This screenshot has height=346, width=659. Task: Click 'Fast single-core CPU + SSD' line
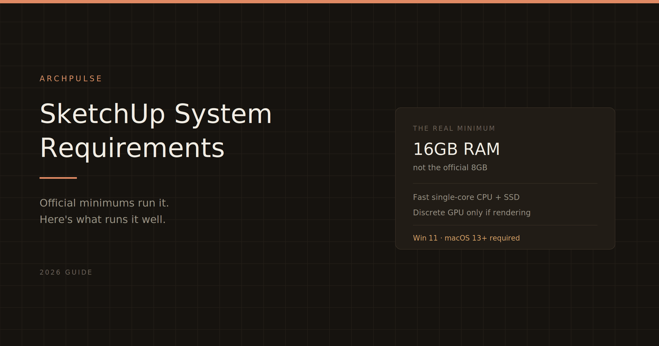click(x=466, y=197)
